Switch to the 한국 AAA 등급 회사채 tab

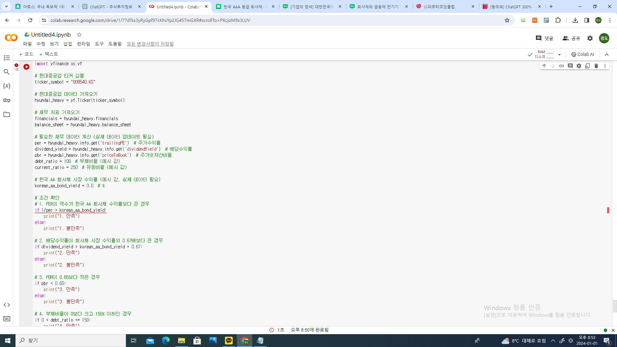point(245,6)
